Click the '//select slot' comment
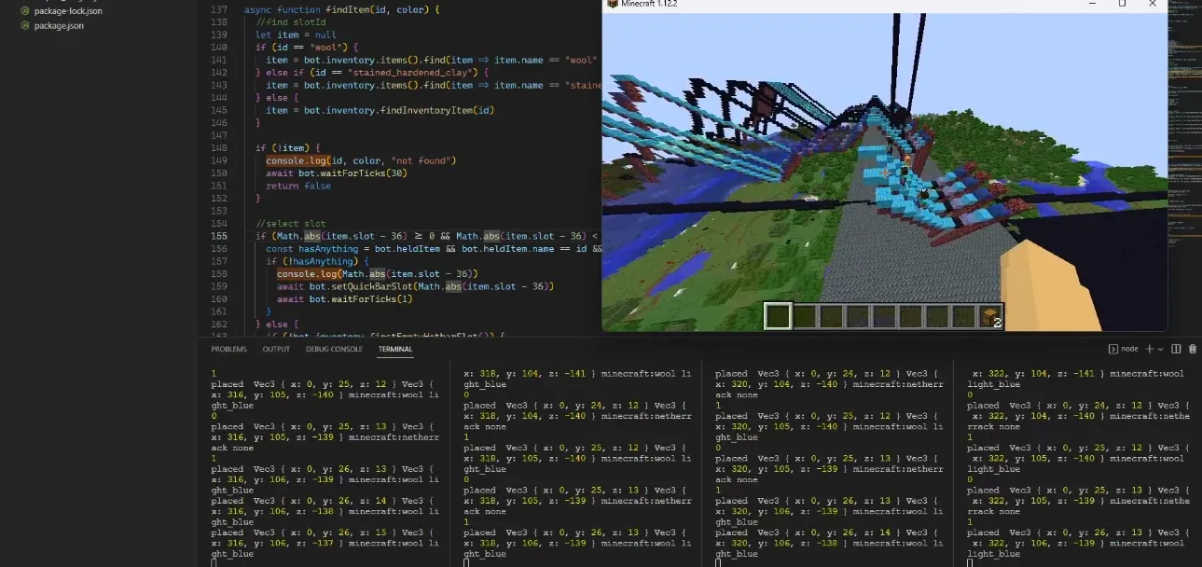Image resolution: width=1202 pixels, height=567 pixels. tap(290, 224)
